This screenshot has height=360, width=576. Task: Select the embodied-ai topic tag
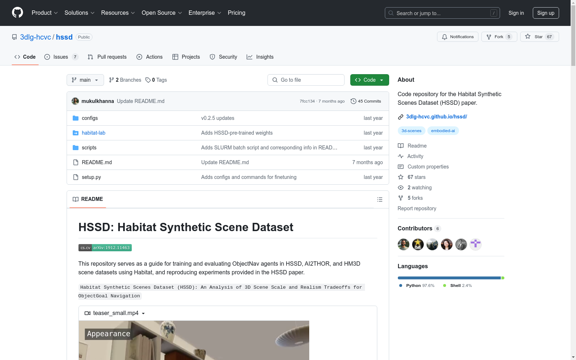(x=443, y=131)
